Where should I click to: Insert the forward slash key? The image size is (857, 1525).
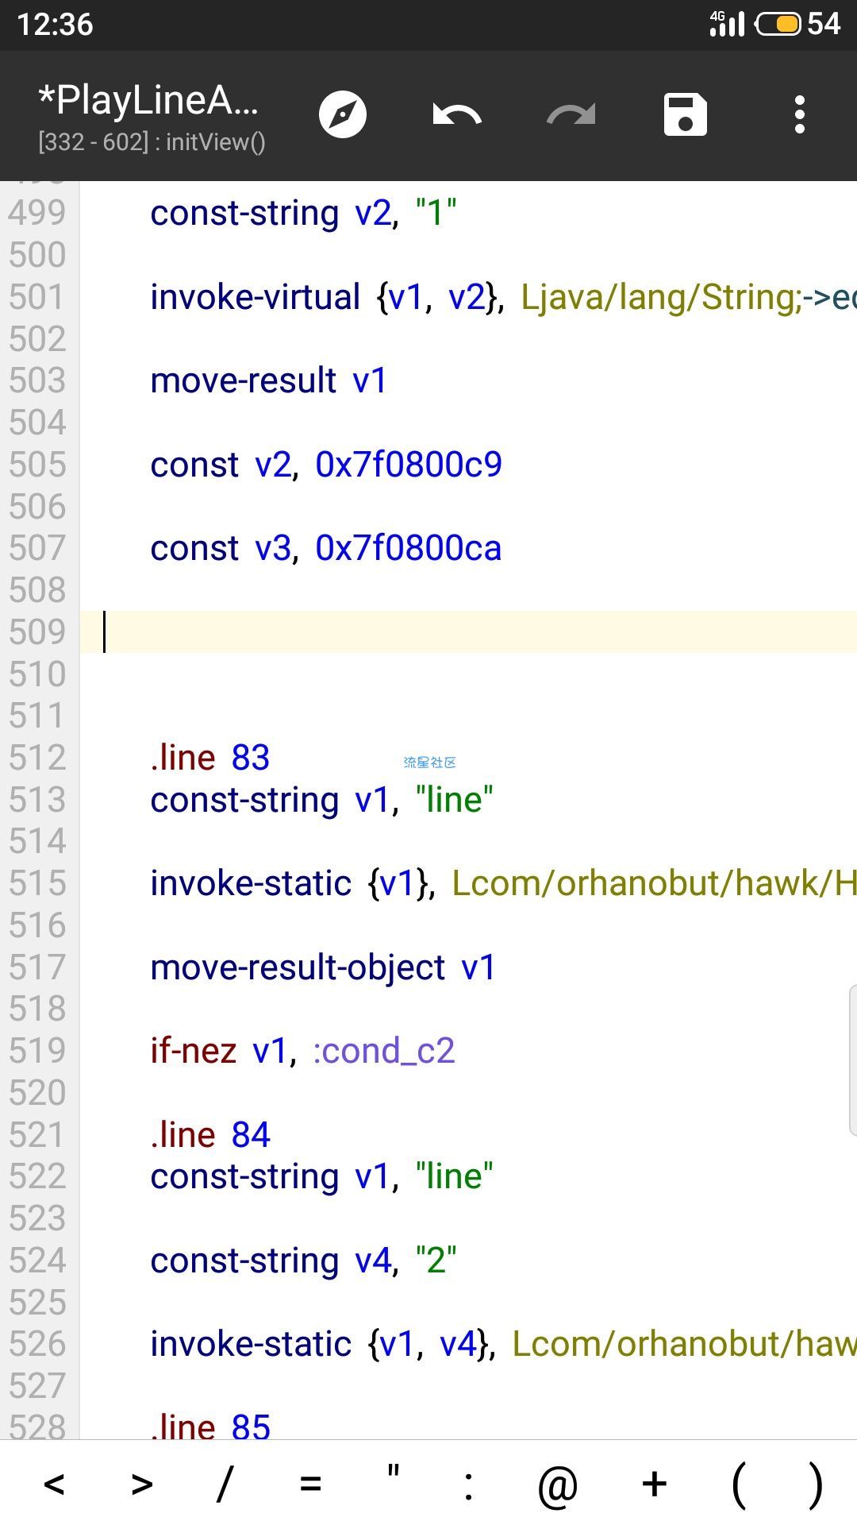point(225,1484)
